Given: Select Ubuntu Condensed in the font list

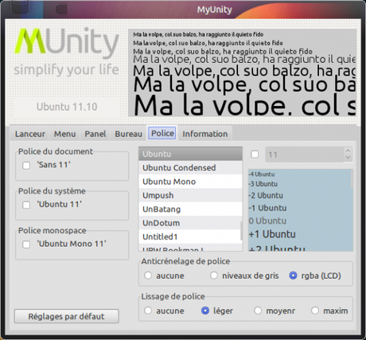Looking at the screenshot, I should [x=190, y=168].
